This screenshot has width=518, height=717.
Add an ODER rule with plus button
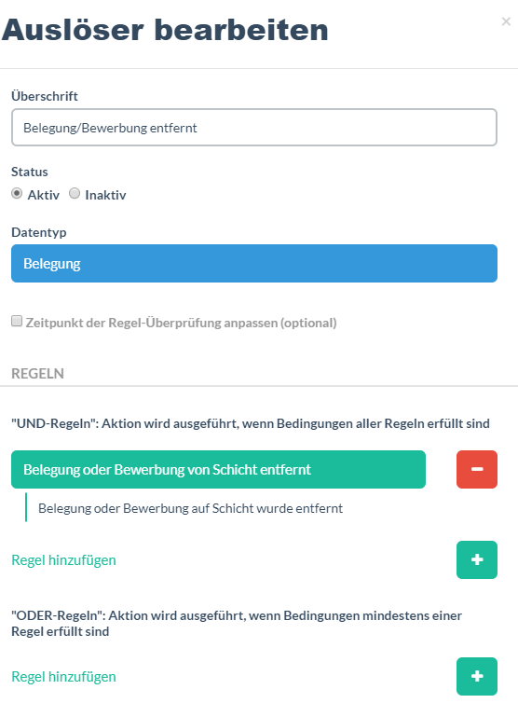pyautogui.click(x=476, y=676)
